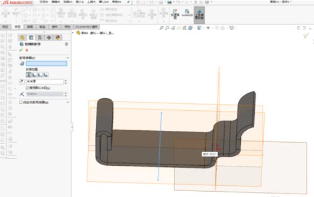This screenshot has height=197, width=314.
Task: Open the 视图 menu
Action: pyautogui.click(x=68, y=2)
